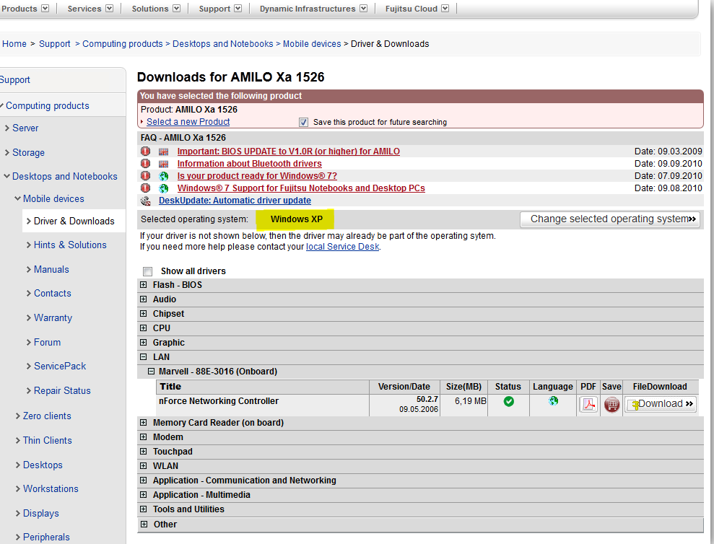This screenshot has height=544, width=714.
Task: Open Zero clients in the sidebar
Action: coord(48,416)
